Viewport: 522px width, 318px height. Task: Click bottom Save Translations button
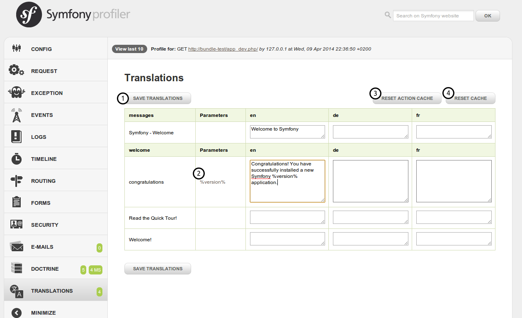(x=158, y=269)
